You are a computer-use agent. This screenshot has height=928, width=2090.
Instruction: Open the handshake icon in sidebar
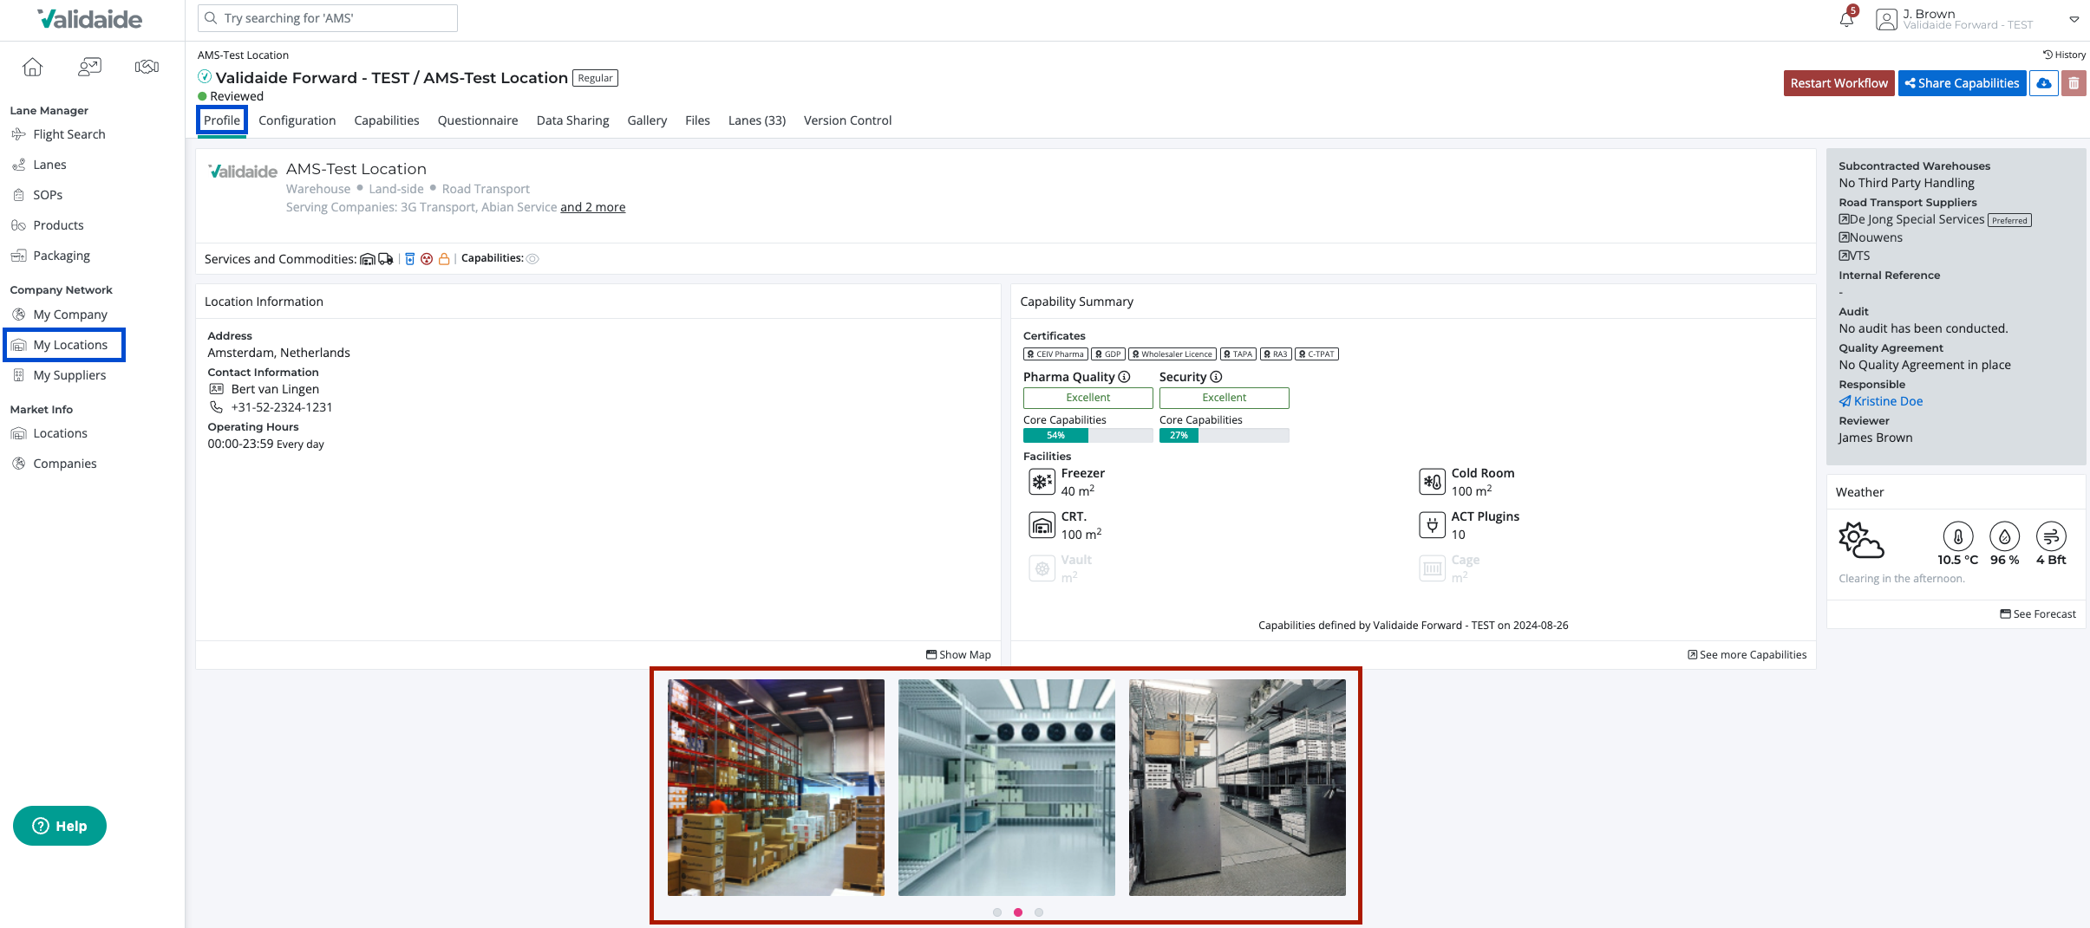(147, 67)
